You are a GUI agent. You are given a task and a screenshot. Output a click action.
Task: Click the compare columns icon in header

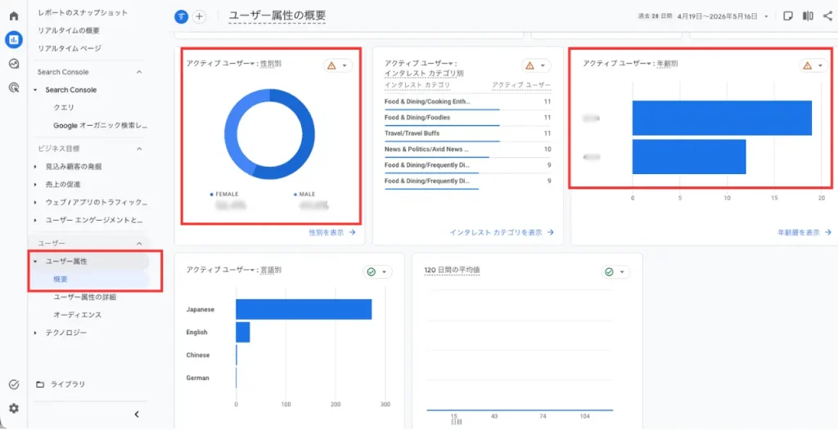[808, 16]
